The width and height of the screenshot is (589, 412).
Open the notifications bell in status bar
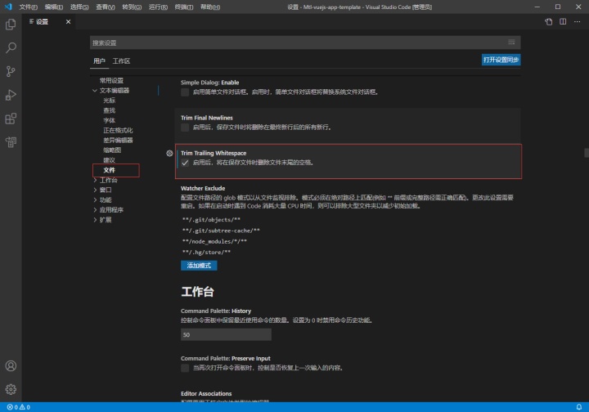(579, 407)
